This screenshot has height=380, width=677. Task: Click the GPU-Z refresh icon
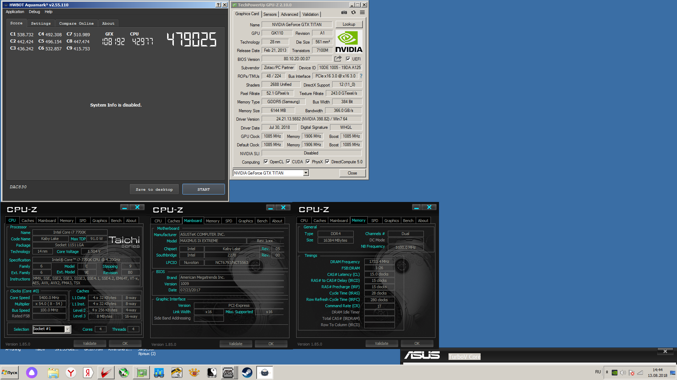(353, 13)
